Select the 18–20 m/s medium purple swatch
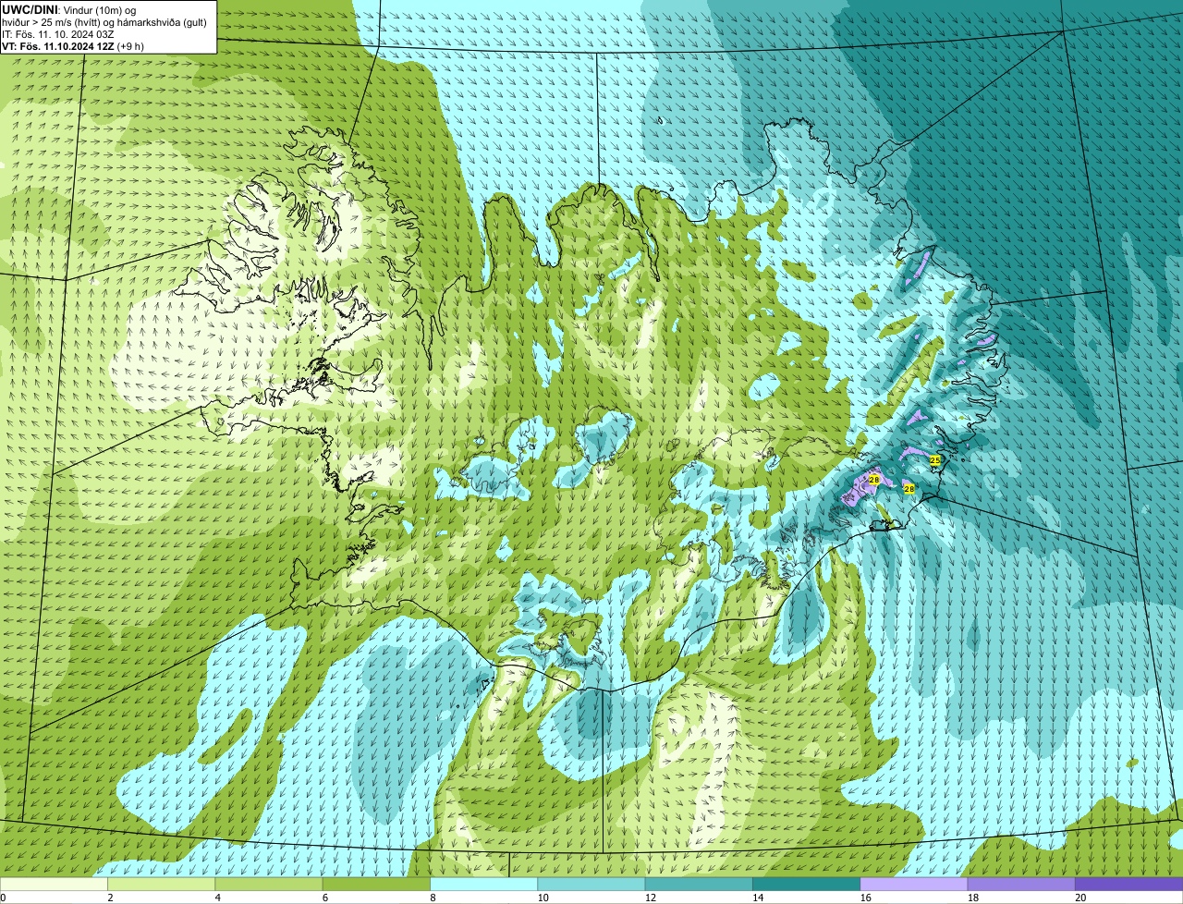 coord(1021,884)
